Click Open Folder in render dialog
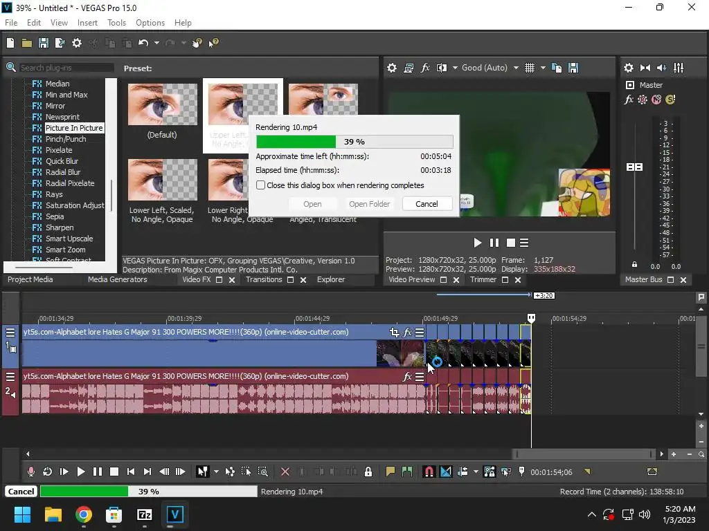The image size is (709, 531). point(369,204)
